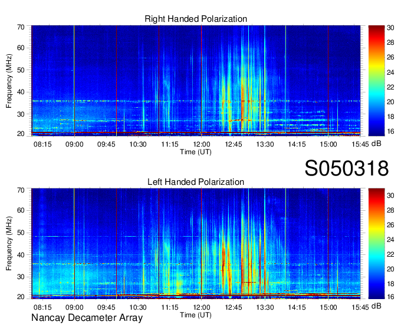
Task: Click "10:30" time tick on Right Handed plot
Action: [138, 144]
